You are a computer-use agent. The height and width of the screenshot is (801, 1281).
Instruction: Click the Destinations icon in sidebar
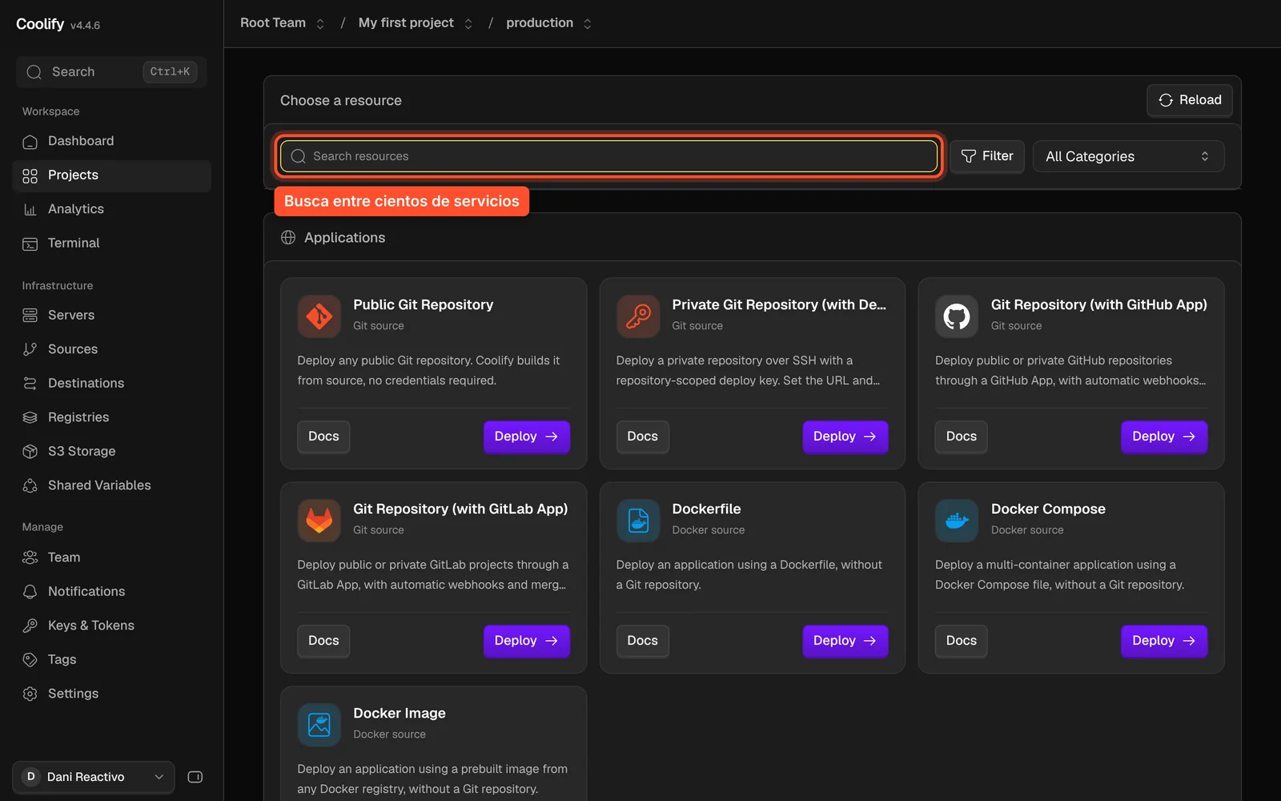30,384
